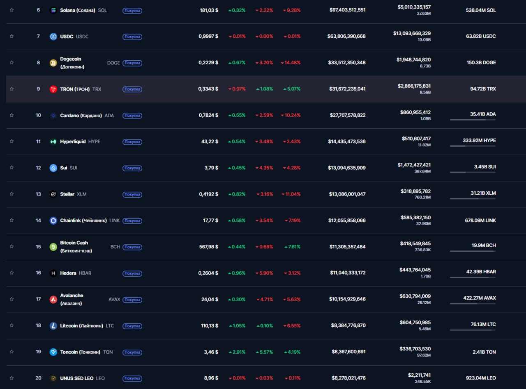Click the TRON coin logo
The height and width of the screenshot is (389, 526).
53,89
